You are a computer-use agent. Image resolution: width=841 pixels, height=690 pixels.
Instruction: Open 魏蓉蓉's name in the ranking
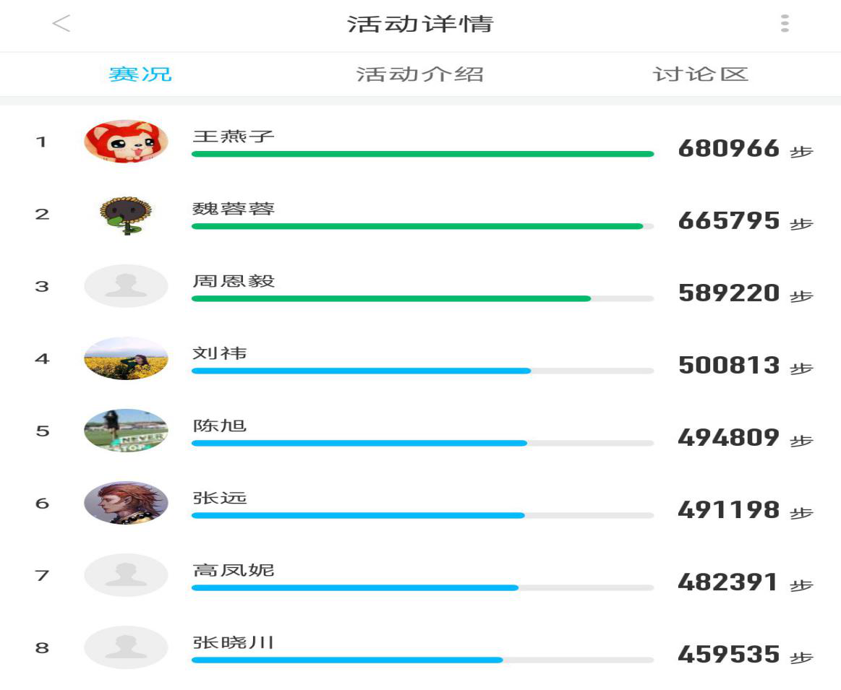point(234,208)
